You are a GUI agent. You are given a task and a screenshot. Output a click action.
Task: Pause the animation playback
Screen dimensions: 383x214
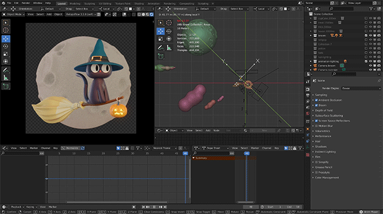tap(154, 207)
